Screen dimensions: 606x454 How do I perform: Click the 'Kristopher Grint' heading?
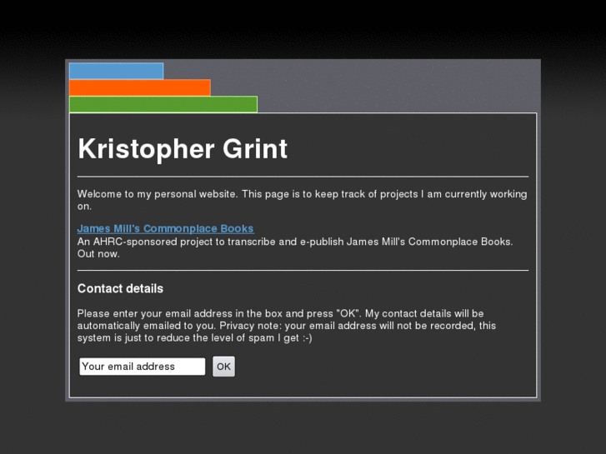pyautogui.click(x=183, y=149)
